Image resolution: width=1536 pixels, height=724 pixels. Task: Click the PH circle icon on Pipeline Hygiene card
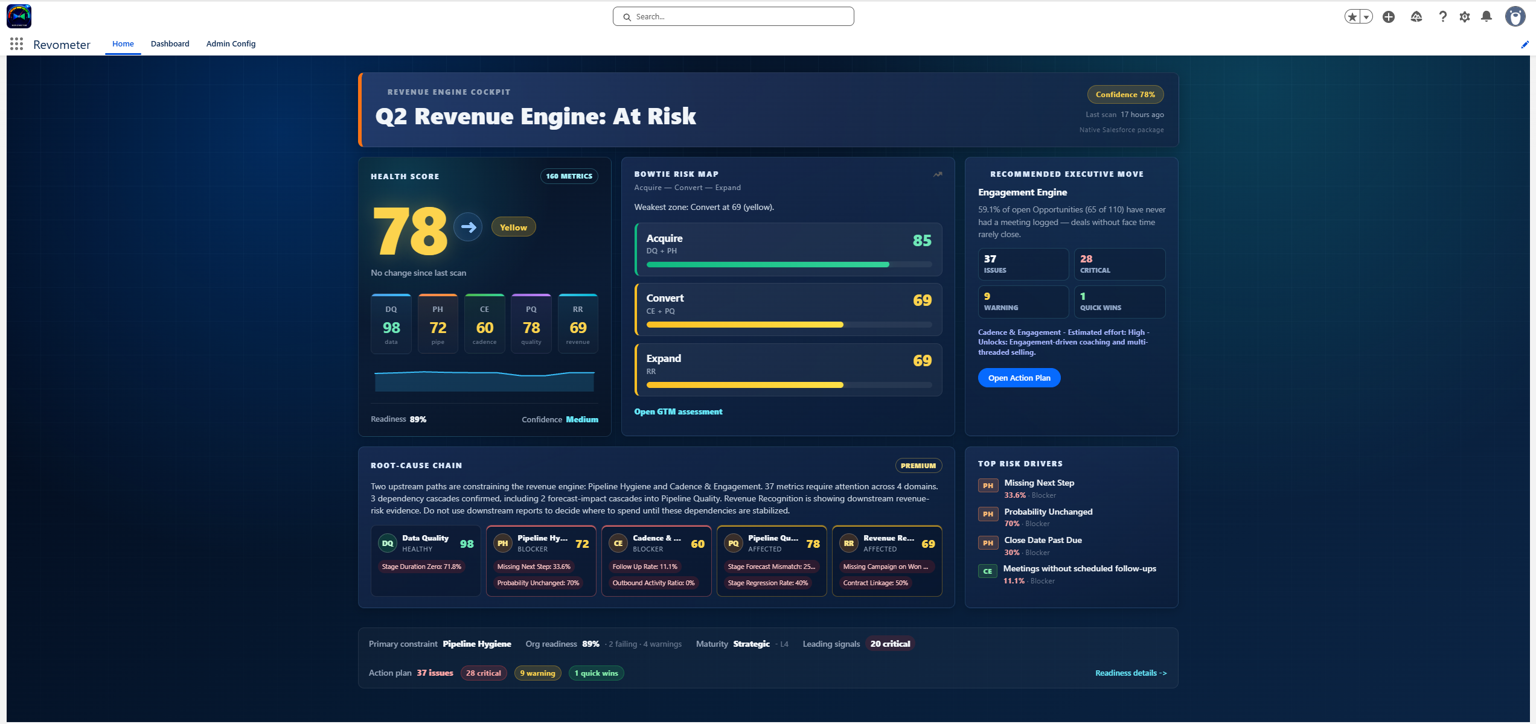(503, 544)
